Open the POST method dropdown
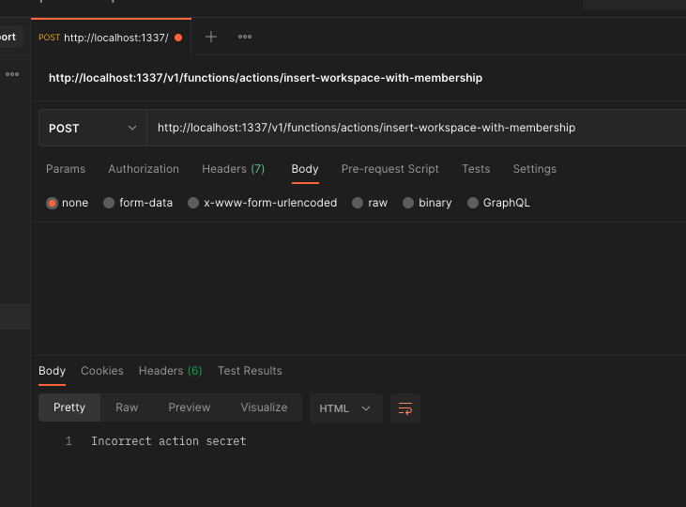The height and width of the screenshot is (507, 686). 93,128
